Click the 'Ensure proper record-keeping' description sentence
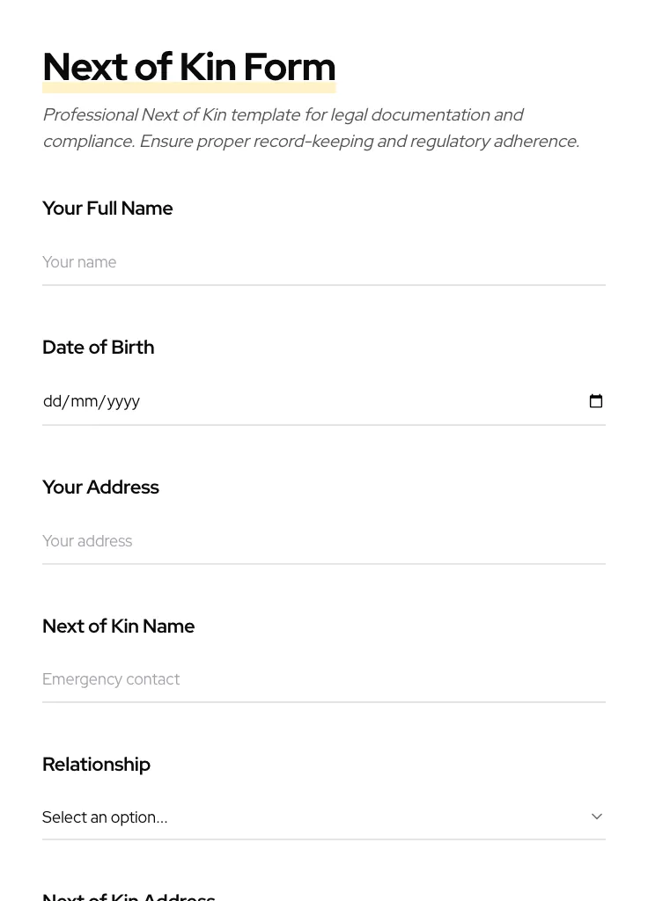Screen dimensions: 648x901 click(x=358, y=142)
